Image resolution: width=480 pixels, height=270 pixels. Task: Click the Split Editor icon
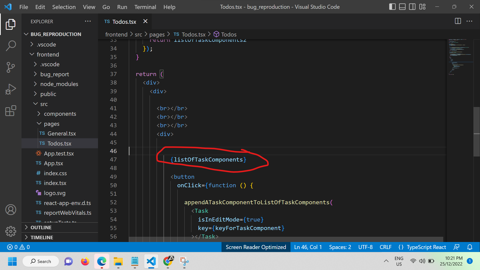(x=458, y=21)
